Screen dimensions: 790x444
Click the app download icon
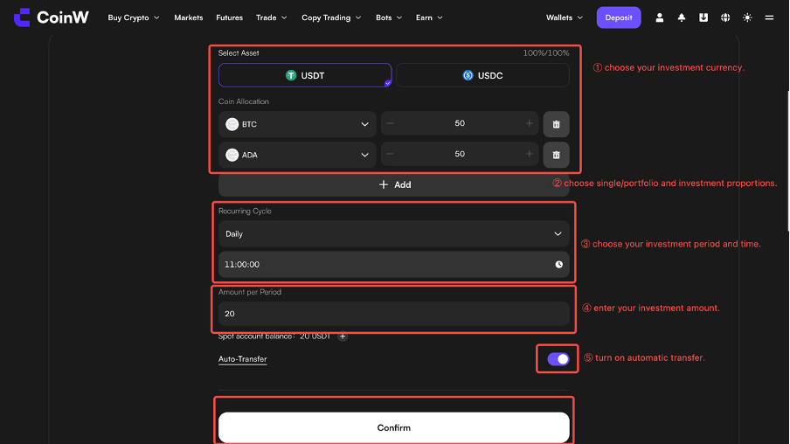click(703, 17)
